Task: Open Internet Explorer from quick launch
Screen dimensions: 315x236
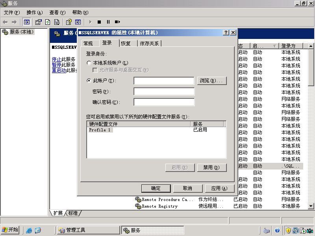Action: [x=29, y=230]
